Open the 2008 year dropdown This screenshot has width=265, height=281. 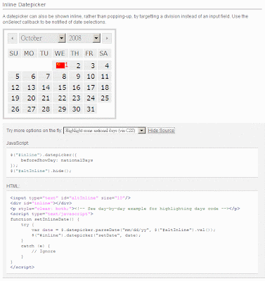click(84, 38)
